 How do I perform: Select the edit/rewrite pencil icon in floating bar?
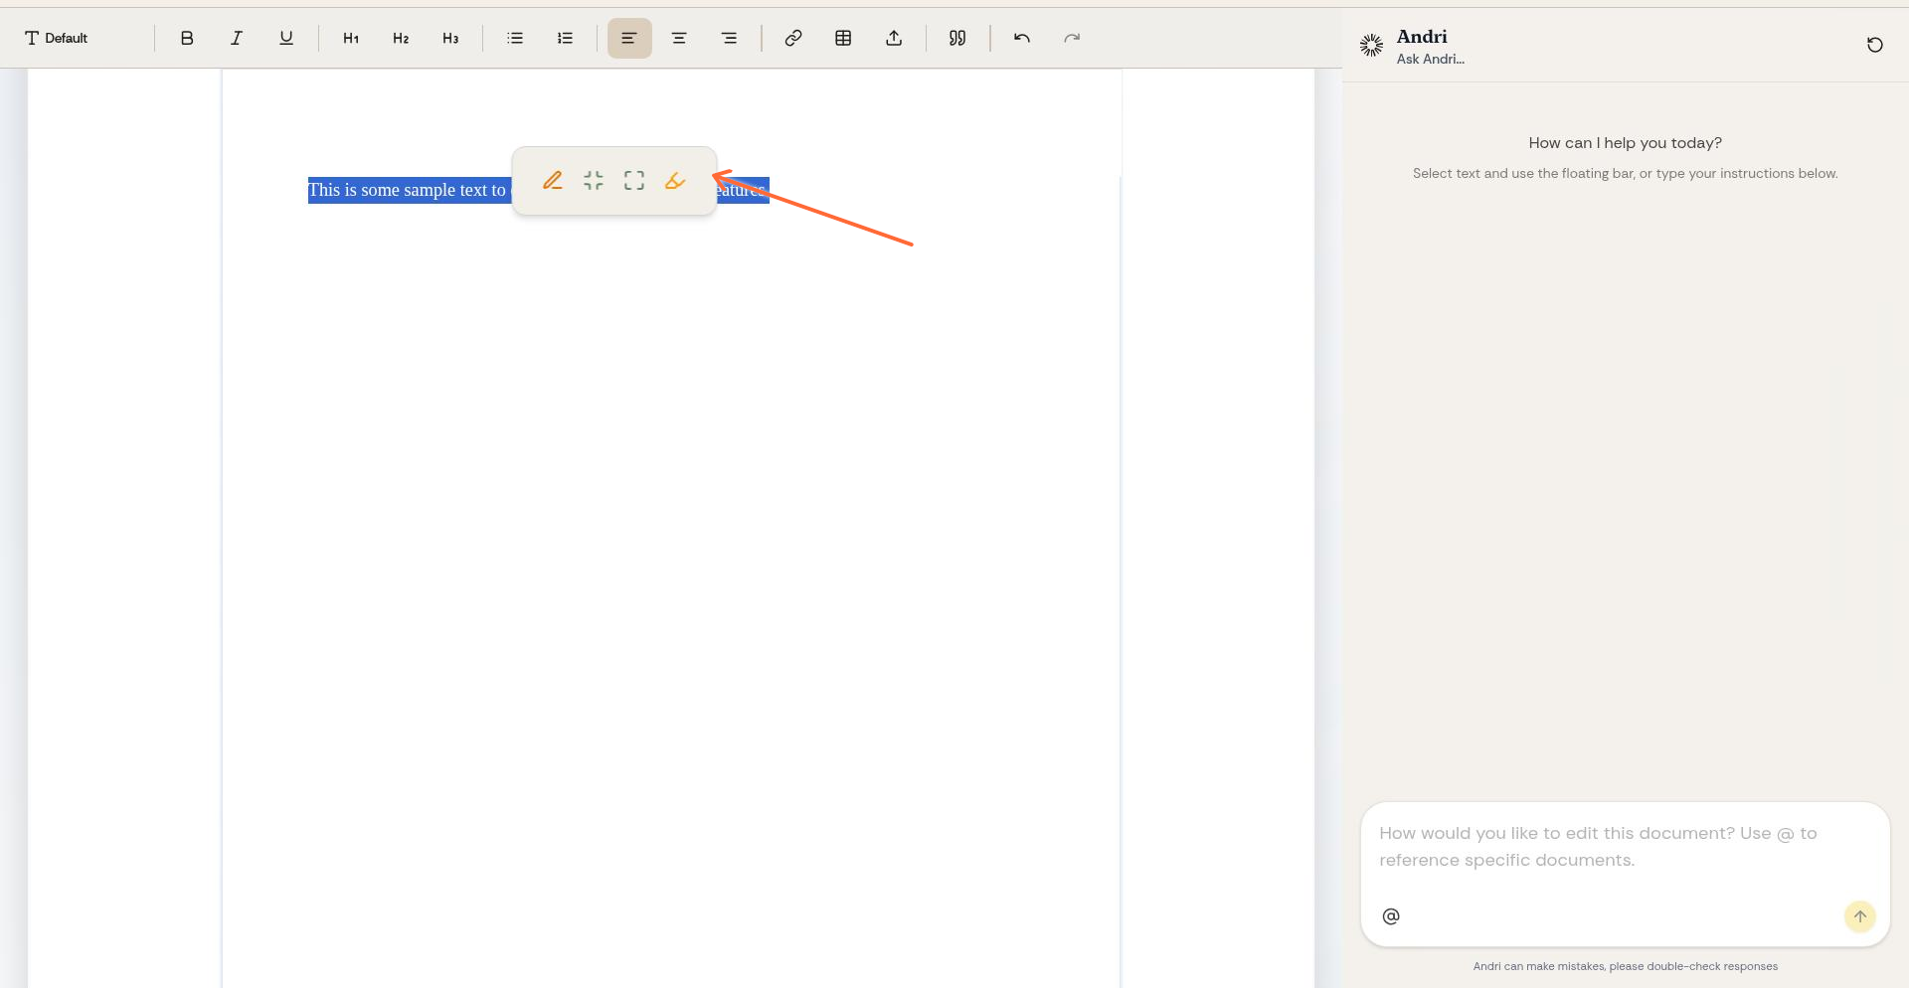(553, 181)
